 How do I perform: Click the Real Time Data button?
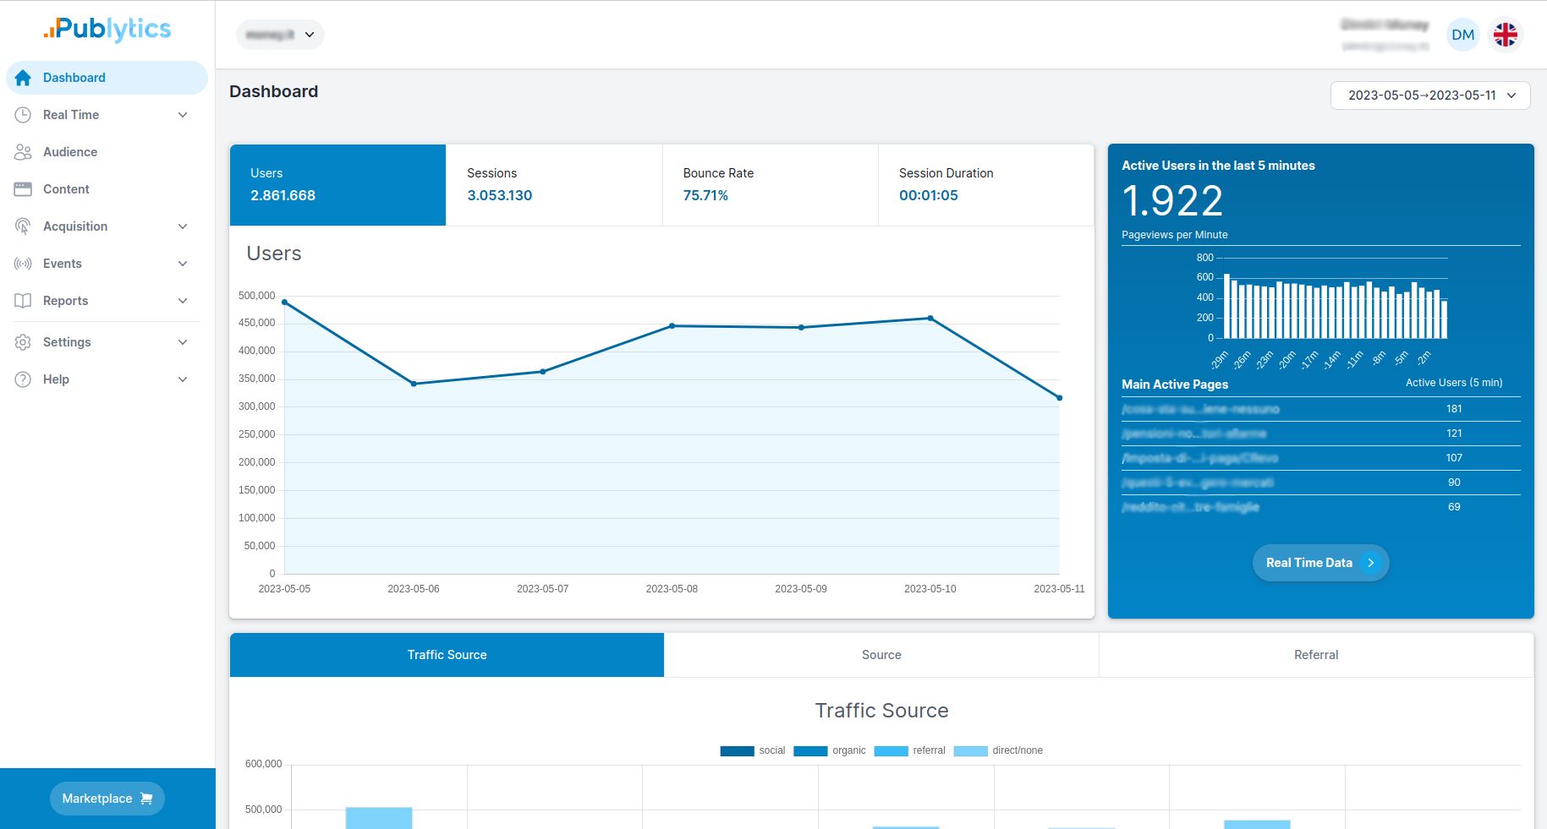(1319, 562)
